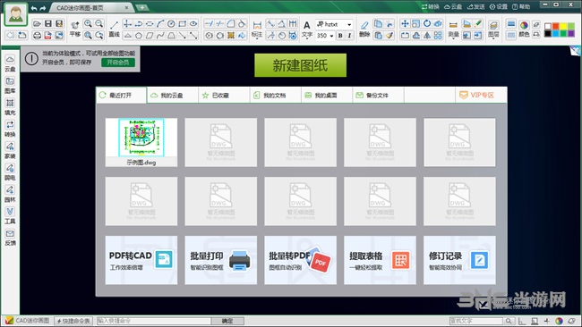The height and width of the screenshot is (327, 582).
Task: Click 转换 convert in the title bar
Action: tap(430, 6)
